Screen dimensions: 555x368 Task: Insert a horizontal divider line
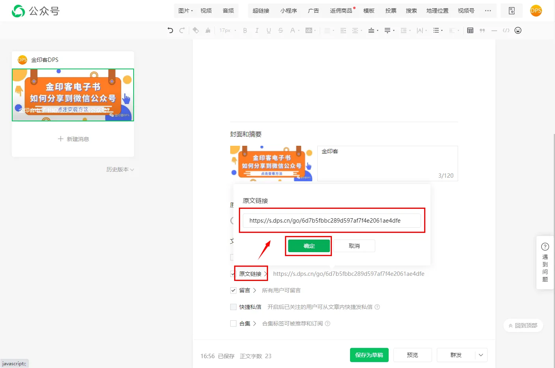(x=494, y=30)
